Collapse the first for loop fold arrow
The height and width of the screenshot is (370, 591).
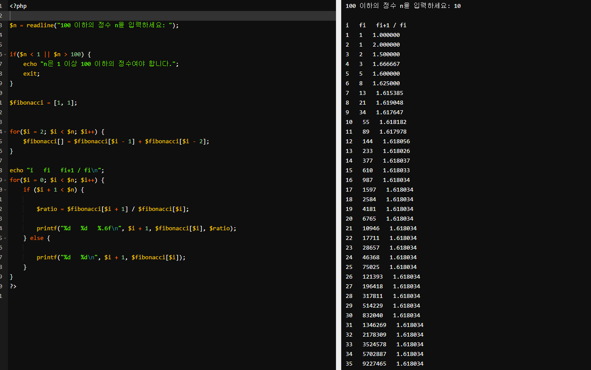point(5,132)
